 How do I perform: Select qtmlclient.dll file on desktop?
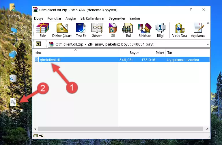pos(13,105)
